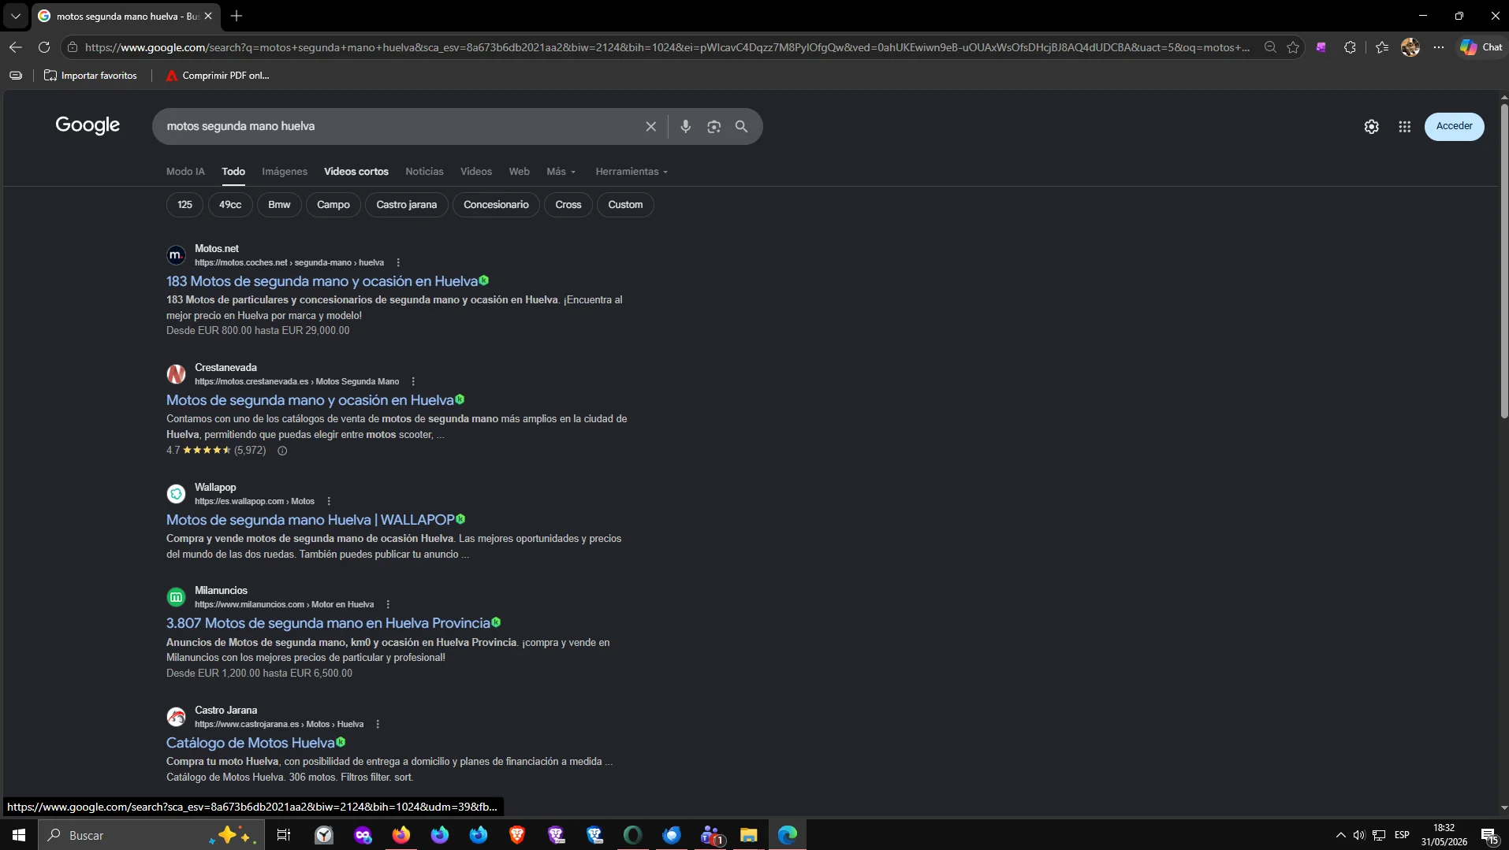1509x850 pixels.
Task: Open the favorites list icon
Action: [x=1382, y=47]
